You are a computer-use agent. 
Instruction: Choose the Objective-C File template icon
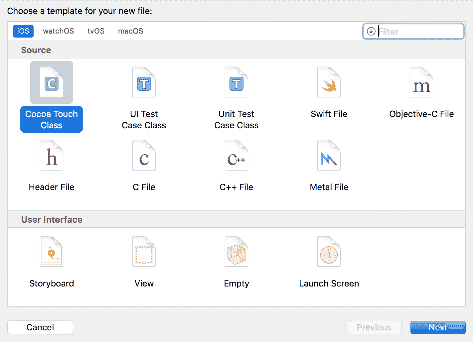[x=421, y=82]
